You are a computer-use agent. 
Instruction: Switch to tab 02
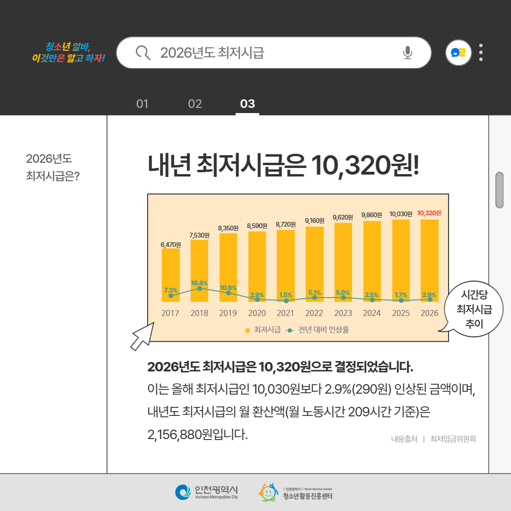pyautogui.click(x=195, y=104)
